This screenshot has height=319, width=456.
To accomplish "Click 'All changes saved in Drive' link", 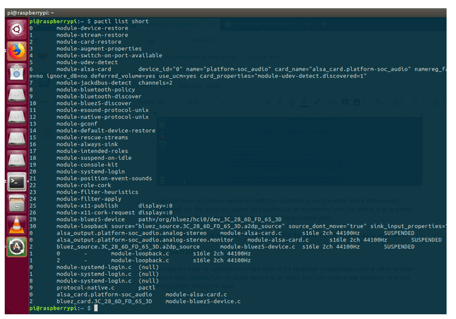I will pos(263,87).
